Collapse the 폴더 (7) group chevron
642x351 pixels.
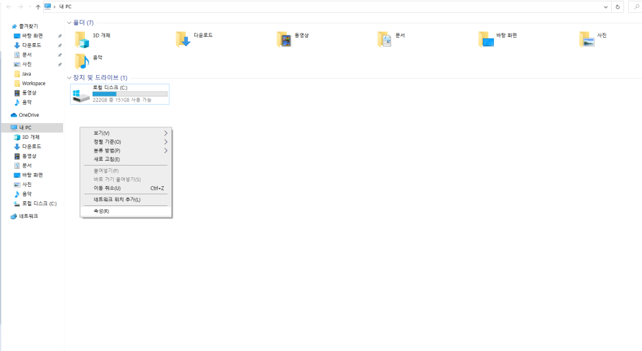[69, 23]
